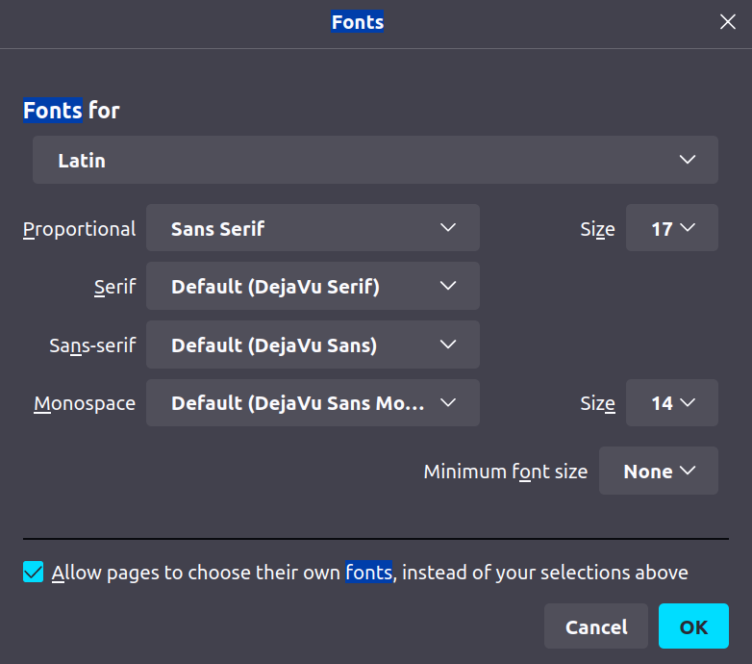Open the Default (DejaVu Serif) font dropdown
This screenshot has height=664, width=752.
[x=313, y=286]
